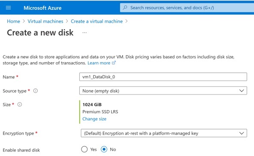Select No for Enable shared disk
The width and height of the screenshot is (254, 156).
click(104, 150)
